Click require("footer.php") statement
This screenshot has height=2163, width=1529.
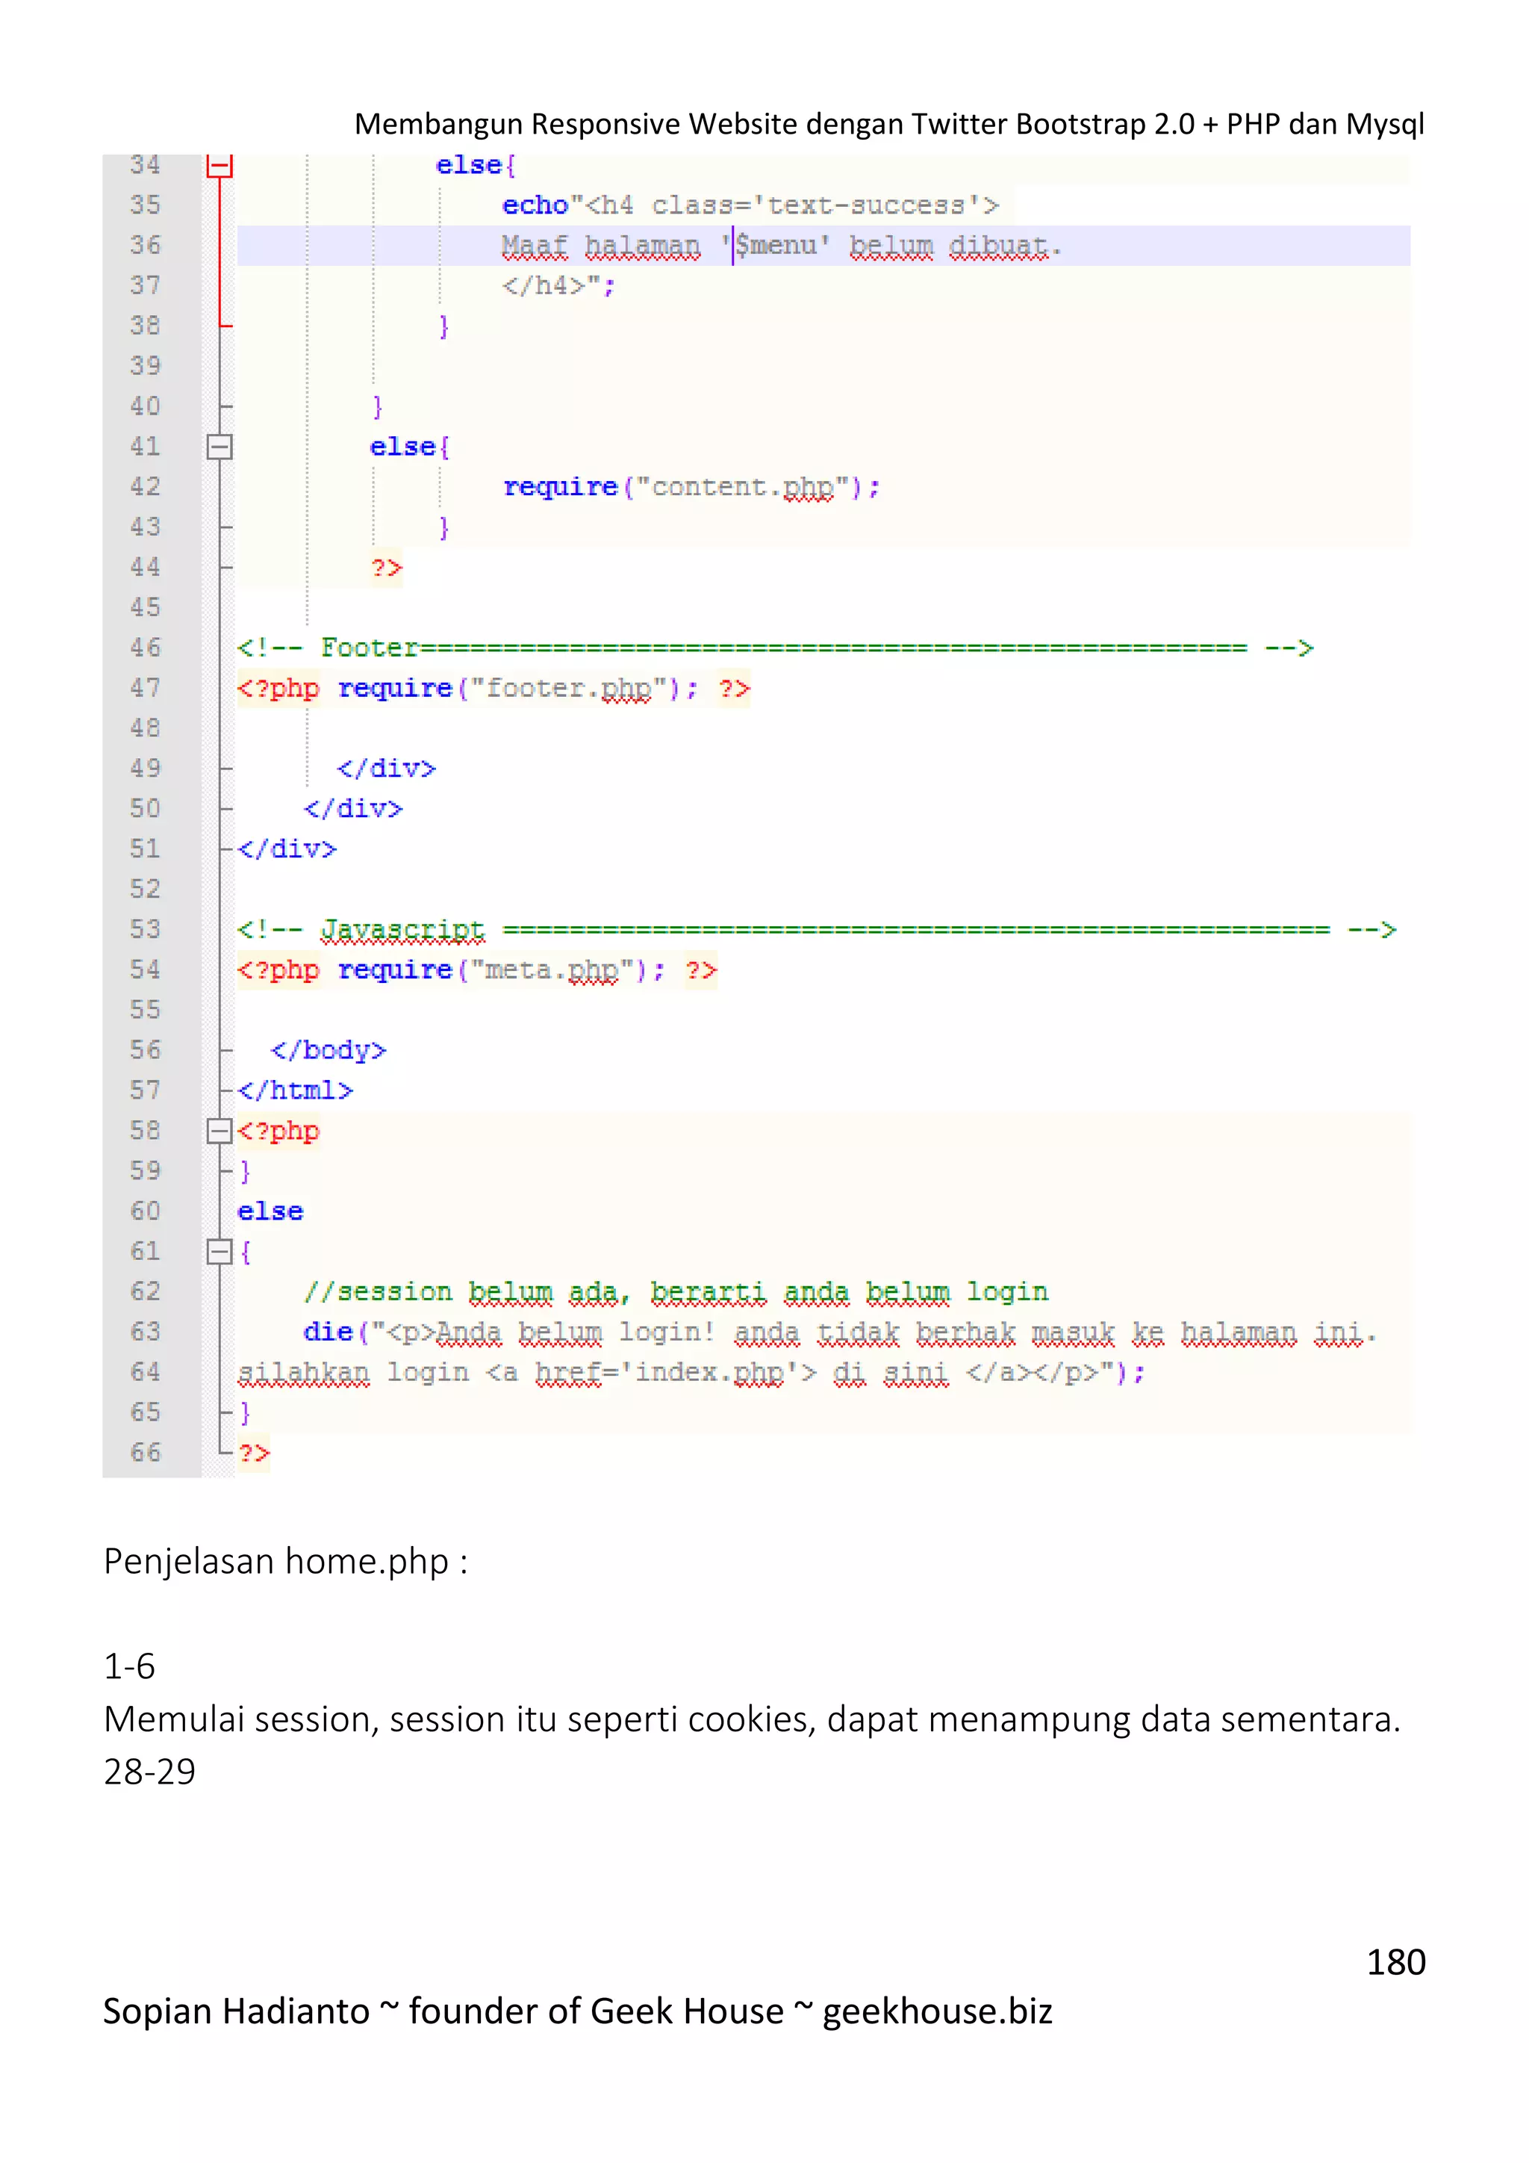click(x=518, y=689)
